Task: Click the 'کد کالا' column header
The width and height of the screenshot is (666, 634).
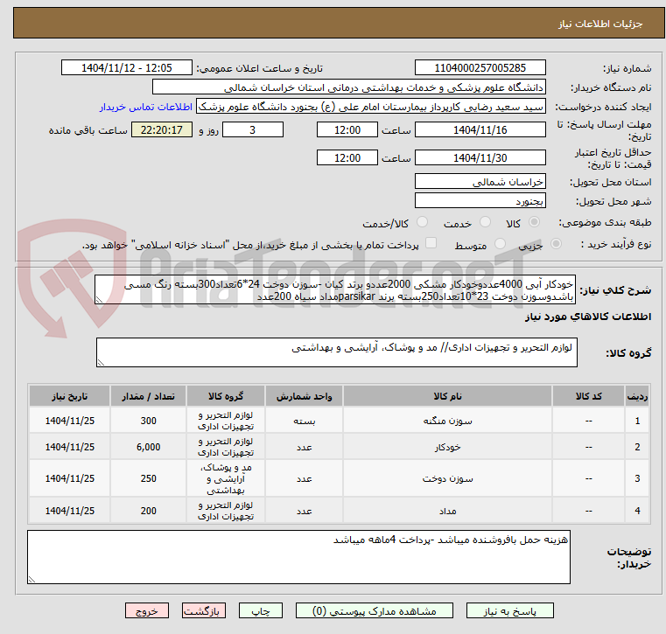Action: pos(588,396)
